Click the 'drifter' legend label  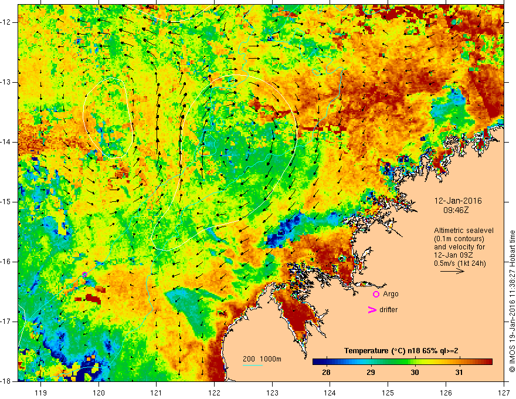(388, 310)
